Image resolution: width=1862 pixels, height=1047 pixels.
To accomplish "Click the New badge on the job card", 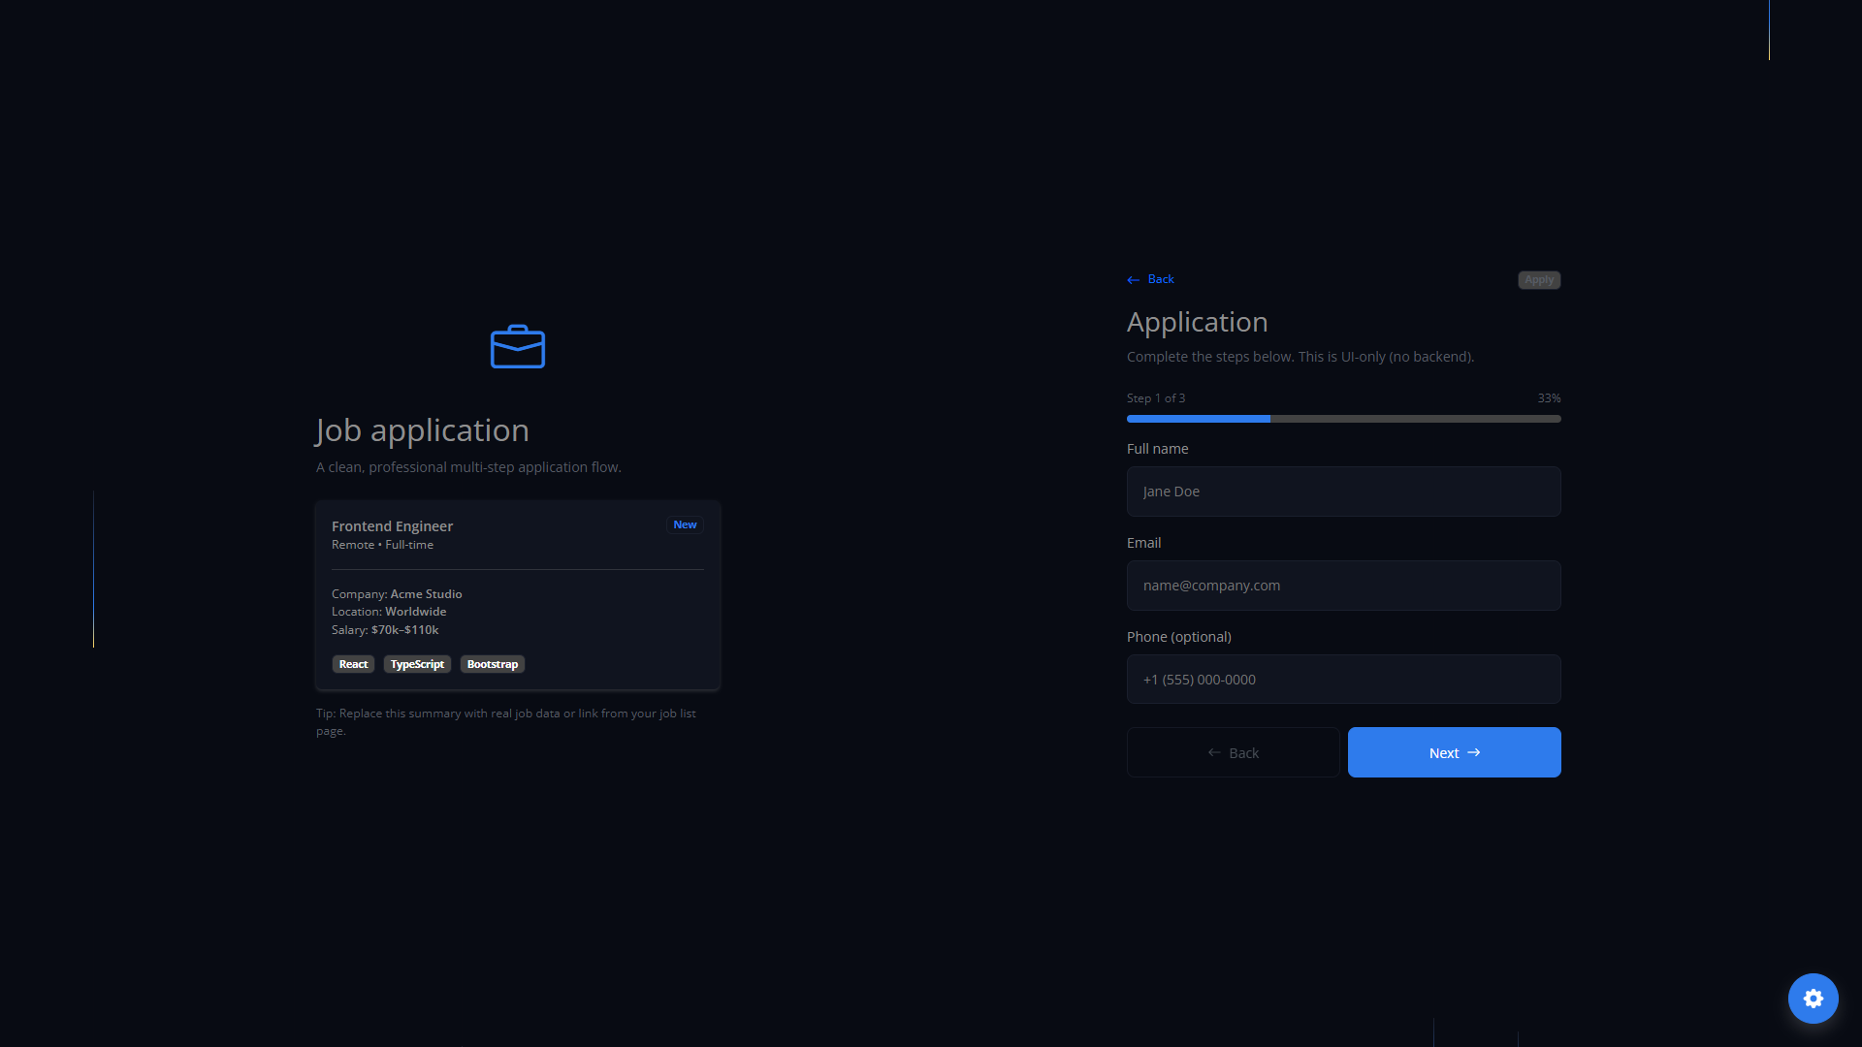I will point(685,524).
